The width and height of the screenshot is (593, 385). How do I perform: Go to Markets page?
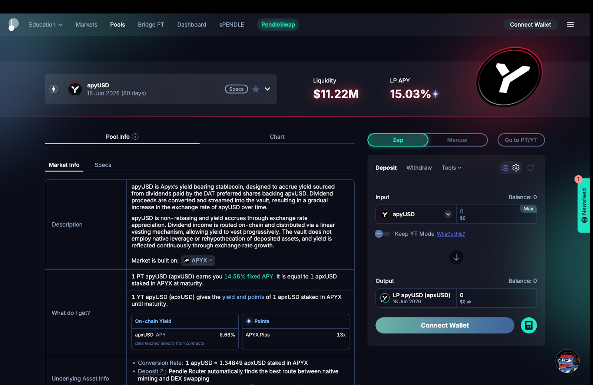pos(86,24)
